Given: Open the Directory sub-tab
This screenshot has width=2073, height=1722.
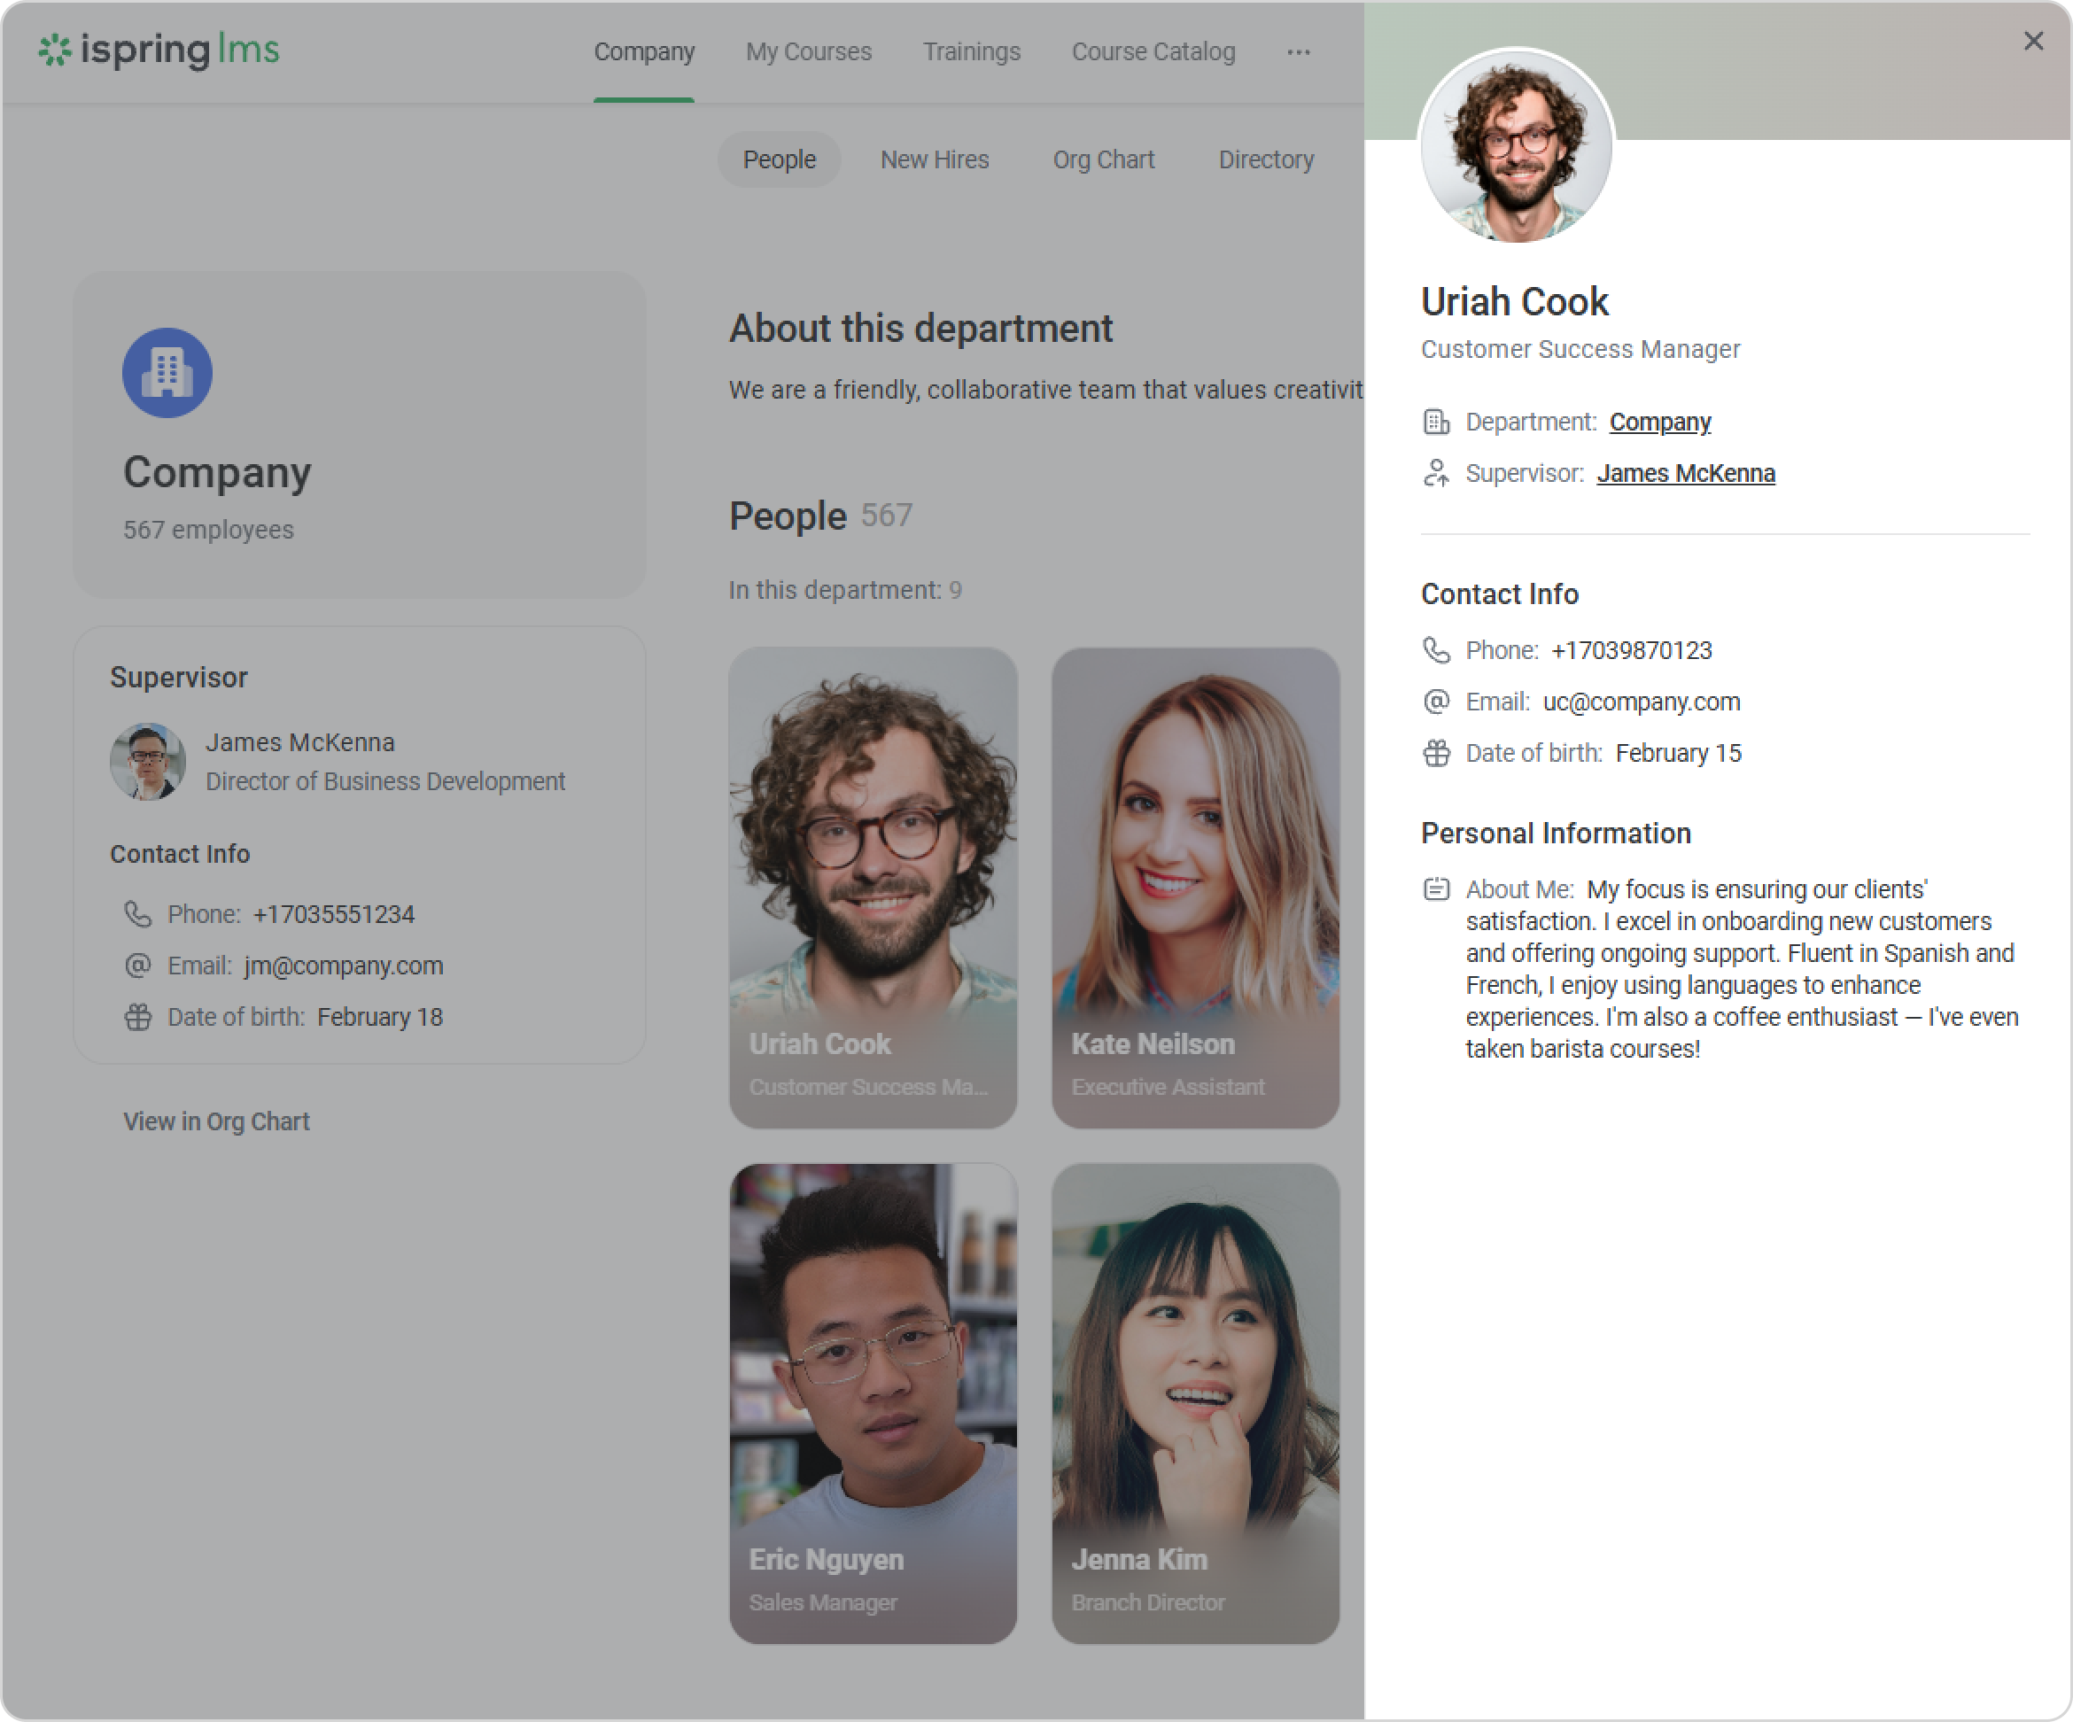Looking at the screenshot, I should [1266, 159].
